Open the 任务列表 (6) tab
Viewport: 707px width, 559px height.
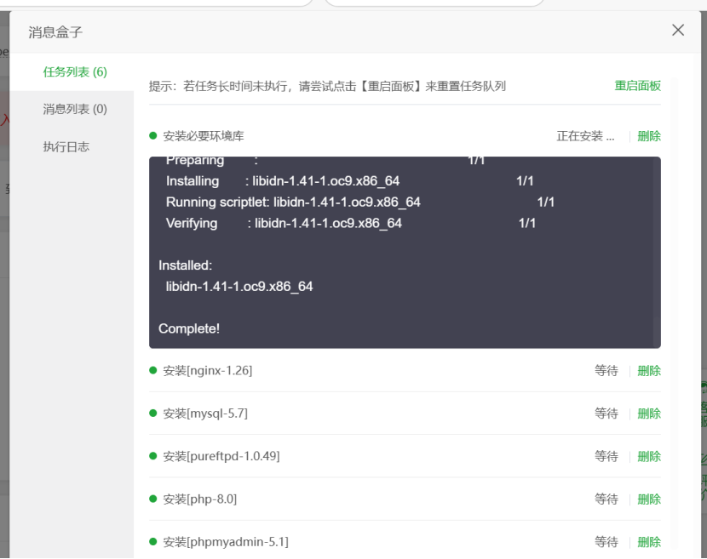tap(75, 72)
